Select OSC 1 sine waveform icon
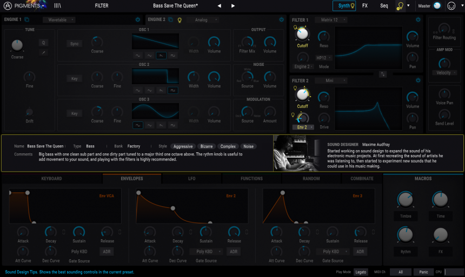The height and width of the screenshot is (277, 465). [138, 56]
